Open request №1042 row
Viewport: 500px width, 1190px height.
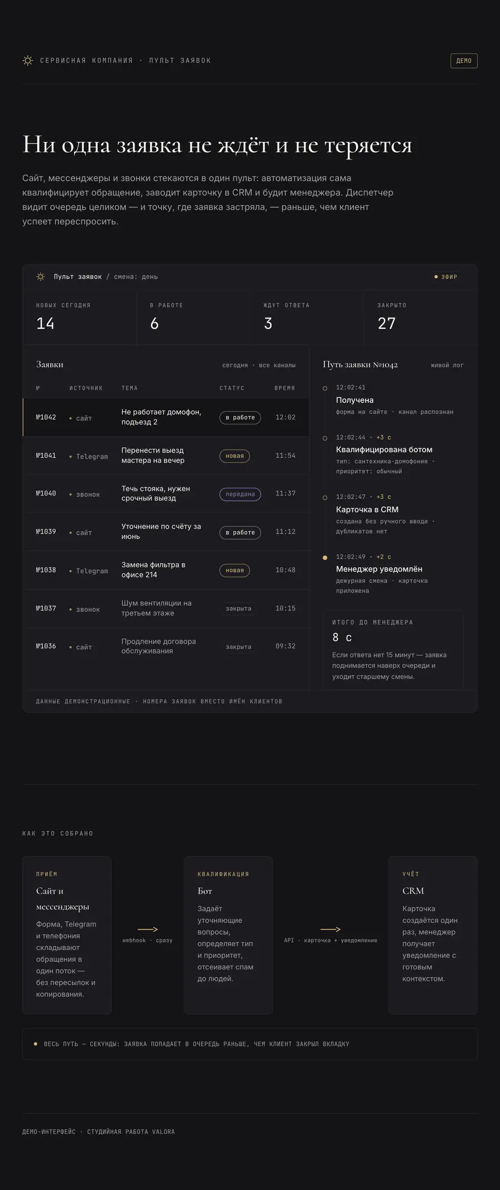pos(166,417)
